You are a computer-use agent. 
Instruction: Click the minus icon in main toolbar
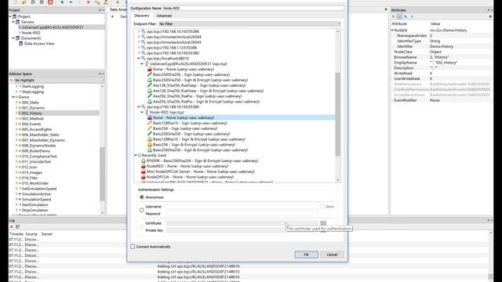coord(71,2)
